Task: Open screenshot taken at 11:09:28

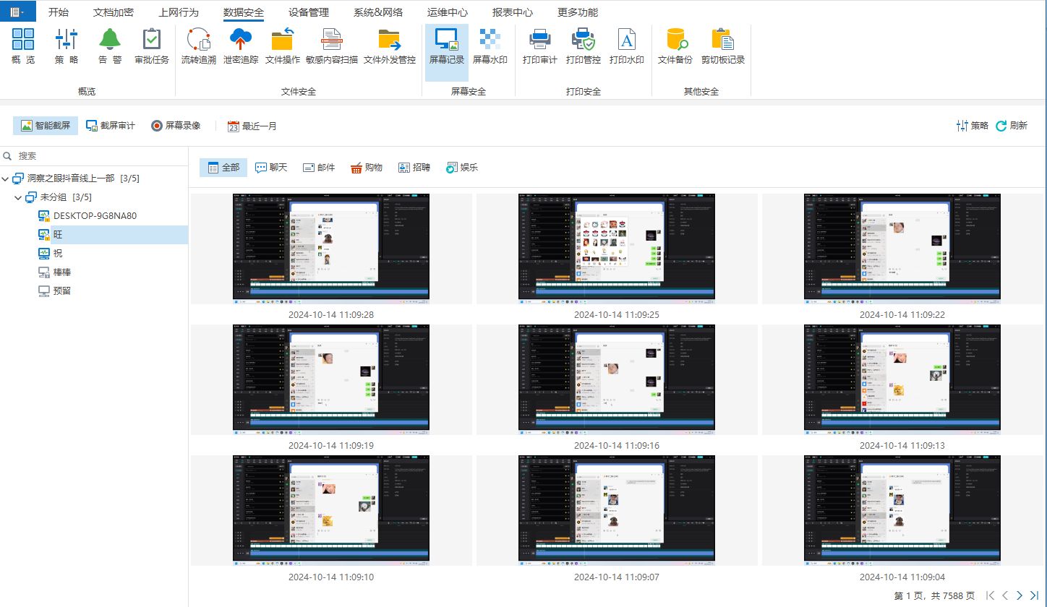Action: tap(331, 248)
